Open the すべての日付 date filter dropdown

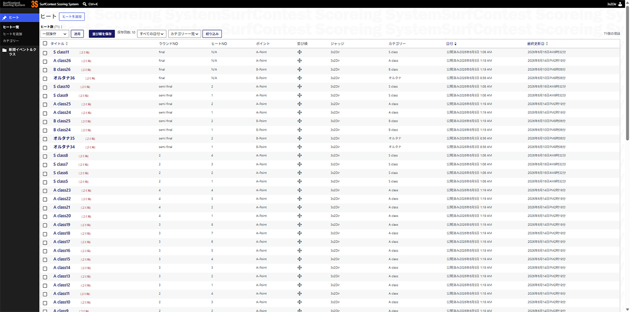tap(152, 34)
